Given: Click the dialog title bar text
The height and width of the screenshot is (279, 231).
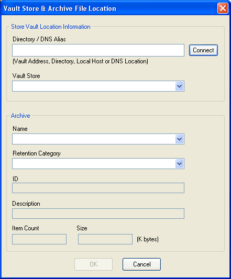Looking at the screenshot, I should pos(60,8).
